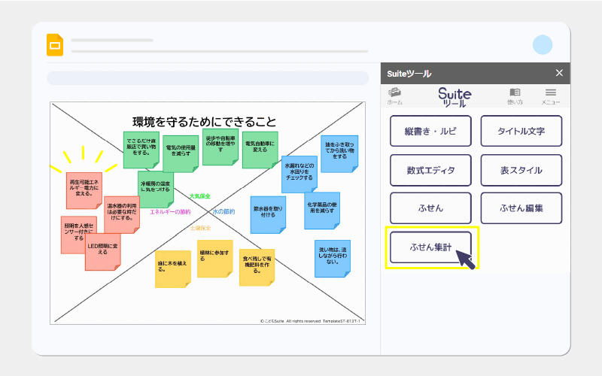Launch the 数式エディタ tool
Screen dimensions: 602x376
(x=430, y=170)
